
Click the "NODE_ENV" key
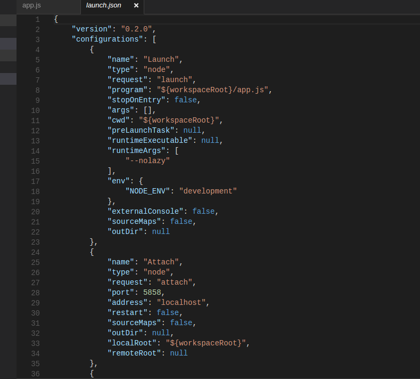pos(147,191)
